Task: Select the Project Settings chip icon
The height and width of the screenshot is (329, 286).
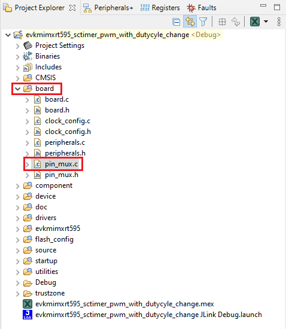Action: tap(28, 45)
